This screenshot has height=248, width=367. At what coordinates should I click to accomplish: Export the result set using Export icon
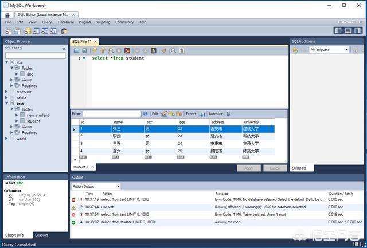[x=202, y=114]
